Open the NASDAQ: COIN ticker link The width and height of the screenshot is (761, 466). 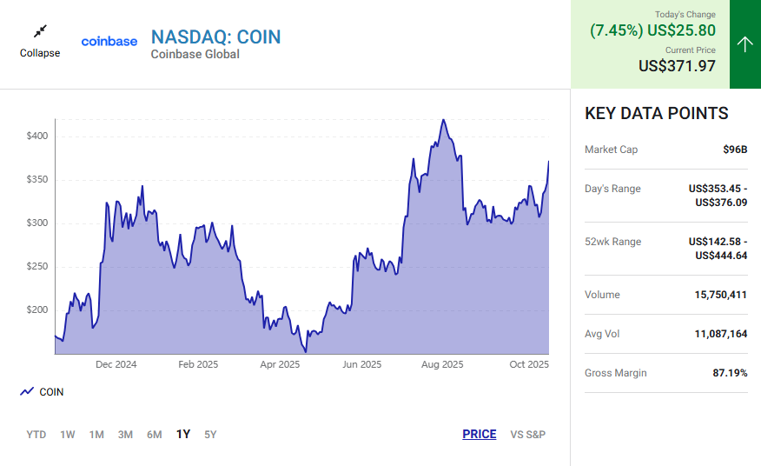tap(215, 37)
